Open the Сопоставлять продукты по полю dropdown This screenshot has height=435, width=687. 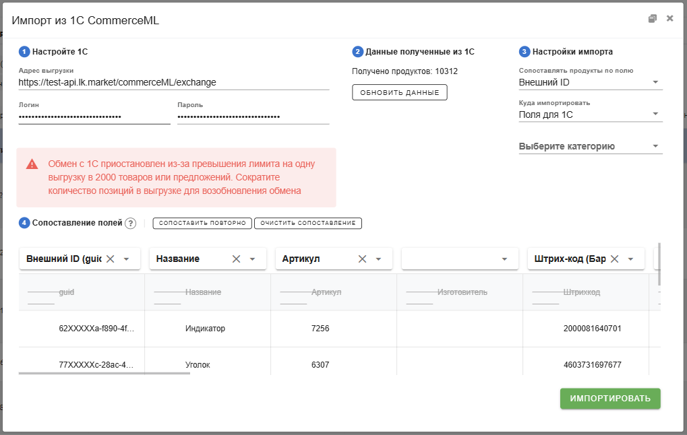click(591, 82)
